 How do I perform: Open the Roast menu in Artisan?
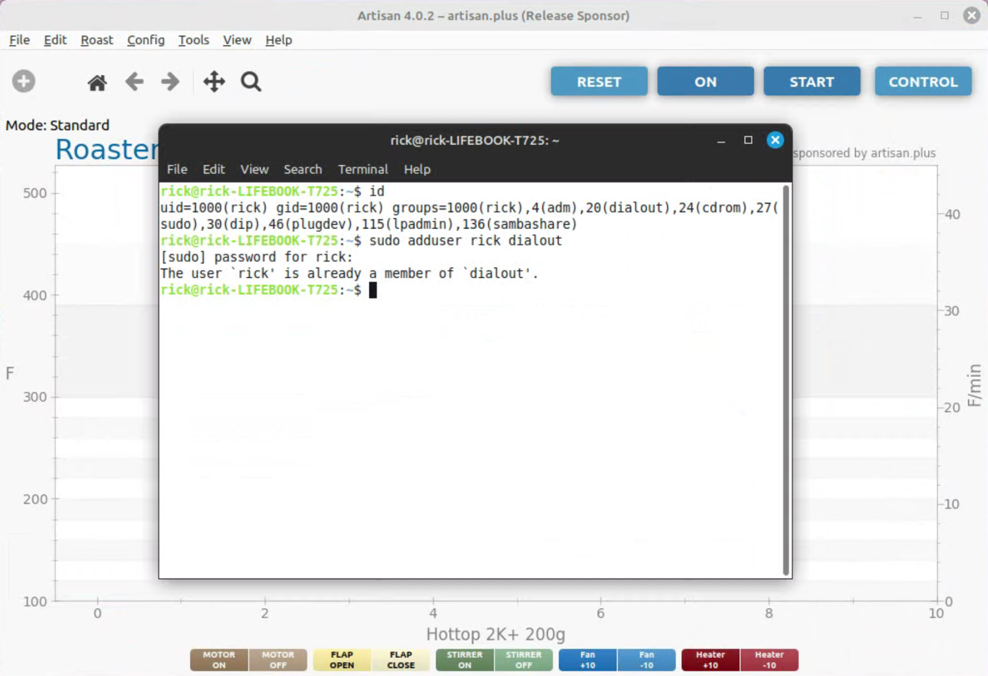97,40
